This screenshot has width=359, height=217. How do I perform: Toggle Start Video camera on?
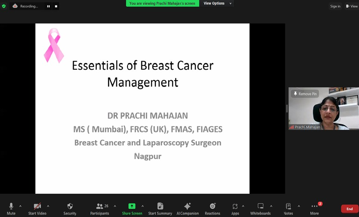click(x=37, y=206)
